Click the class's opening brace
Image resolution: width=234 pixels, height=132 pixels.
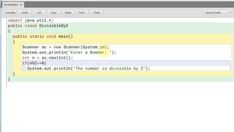coord(9,31)
